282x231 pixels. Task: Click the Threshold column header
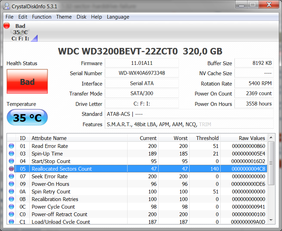[205, 138]
